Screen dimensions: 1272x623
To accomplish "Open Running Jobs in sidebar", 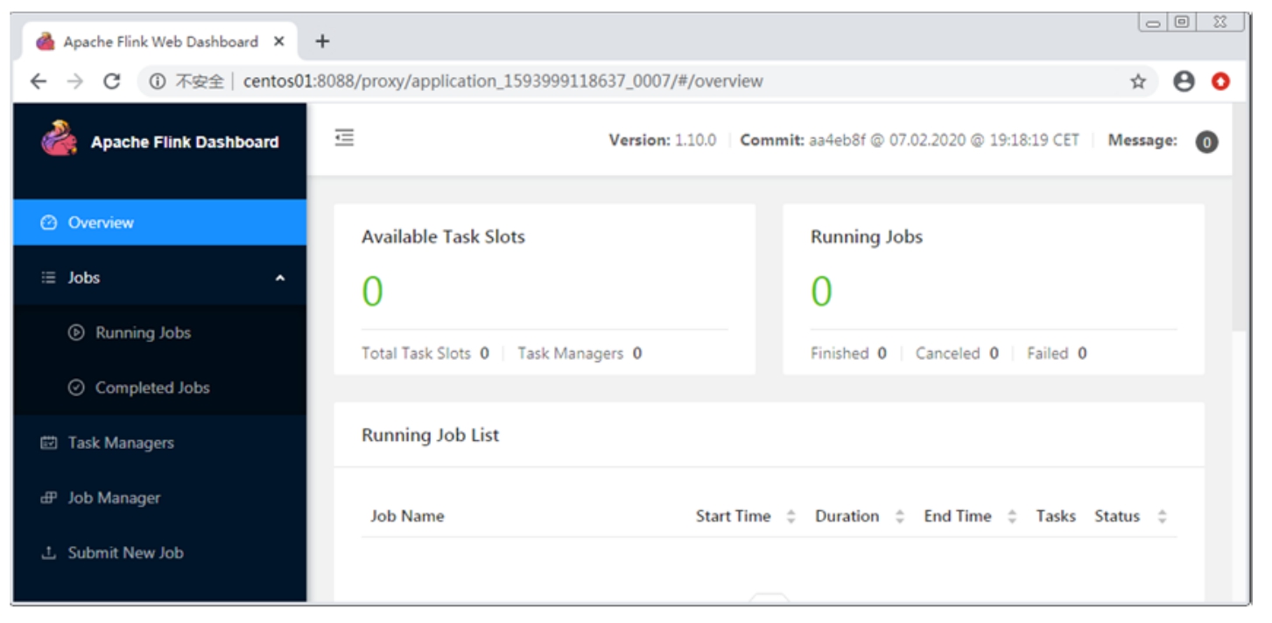I will pos(143,332).
